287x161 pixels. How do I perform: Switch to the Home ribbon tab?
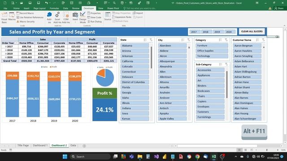pos(16,8)
